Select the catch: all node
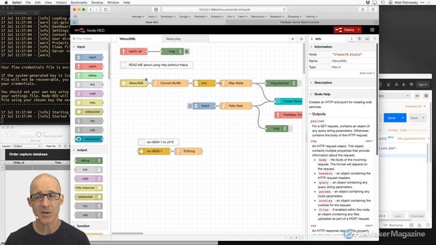 (134, 52)
